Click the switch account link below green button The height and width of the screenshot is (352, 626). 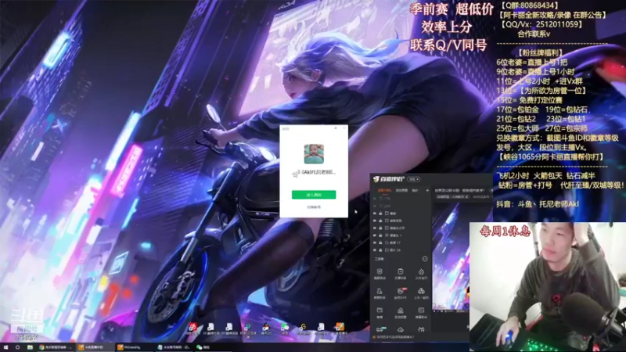314,207
